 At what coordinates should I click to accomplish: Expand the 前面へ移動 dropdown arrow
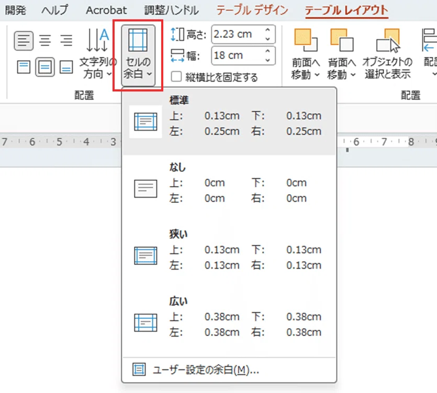(x=317, y=75)
